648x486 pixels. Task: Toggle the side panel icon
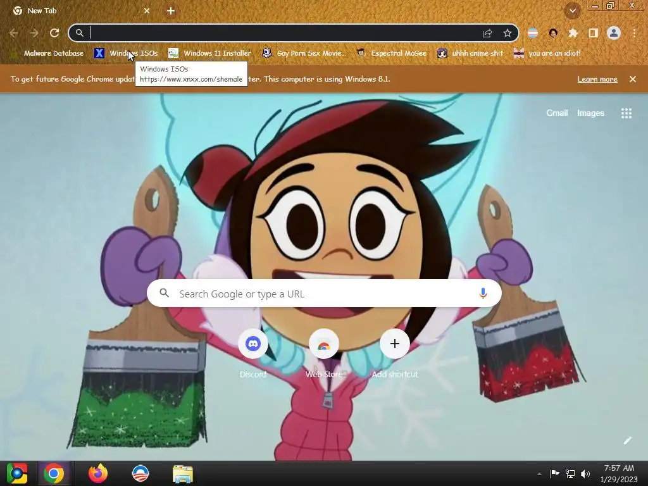[594, 33]
